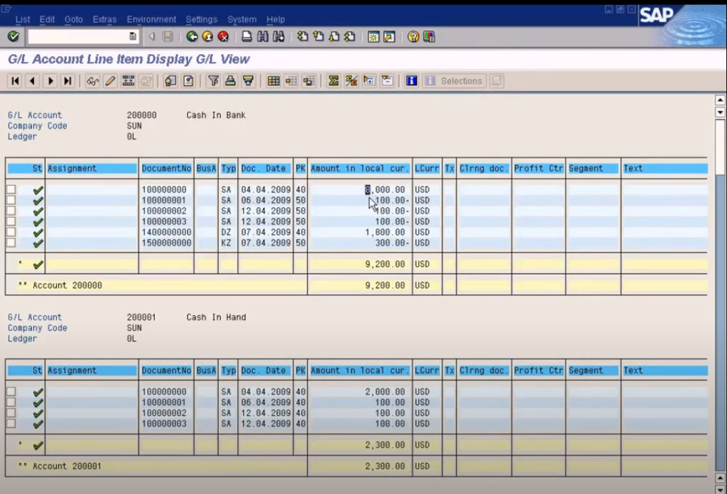727x494 pixels.
Task: Click the yellow Help question mark icon
Action: pos(413,37)
